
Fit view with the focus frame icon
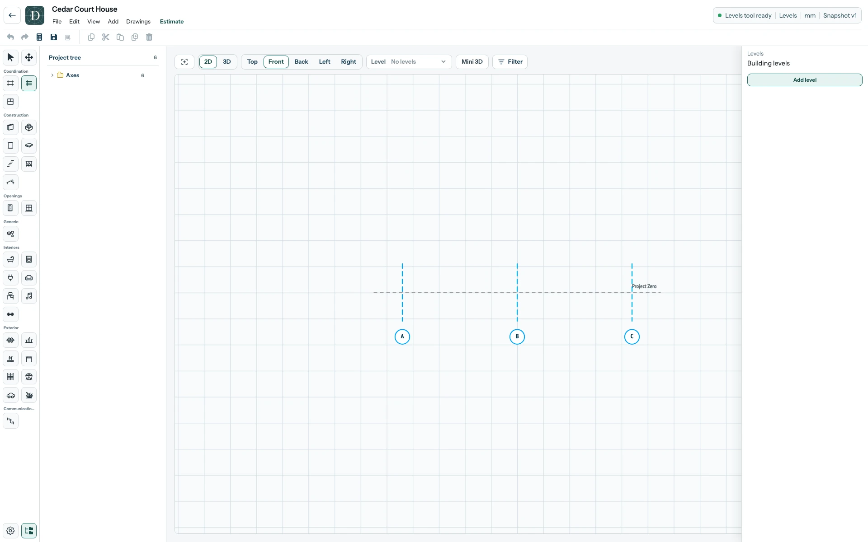[184, 62]
